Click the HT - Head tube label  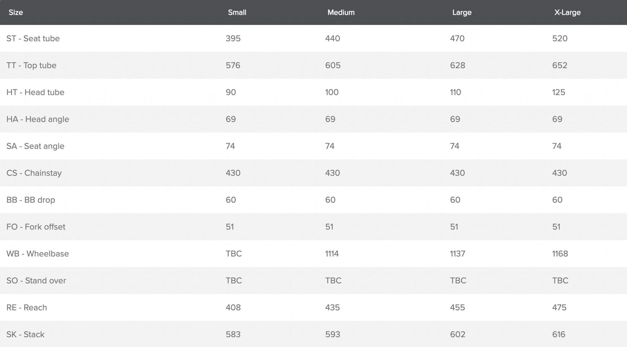(35, 92)
